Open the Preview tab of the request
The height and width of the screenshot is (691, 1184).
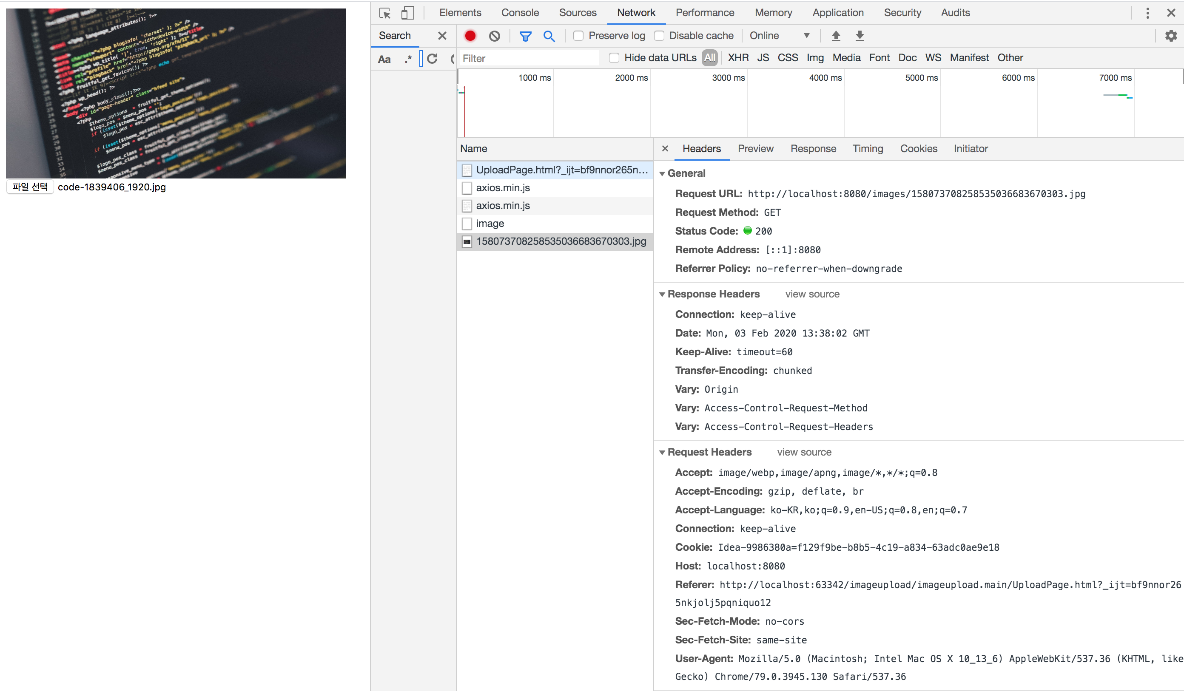[x=755, y=149]
